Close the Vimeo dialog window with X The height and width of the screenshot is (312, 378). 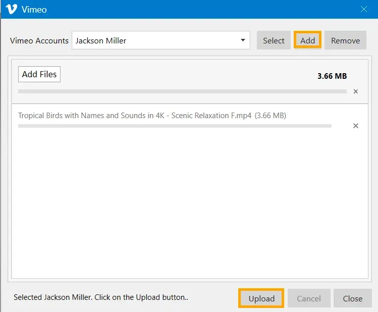click(363, 9)
